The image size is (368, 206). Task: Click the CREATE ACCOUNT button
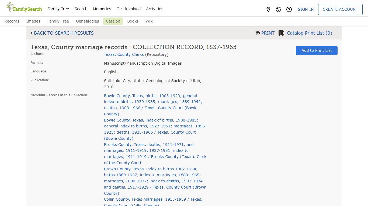pyautogui.click(x=340, y=9)
